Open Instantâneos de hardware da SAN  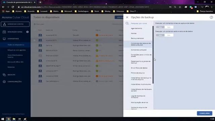pos(141,90)
